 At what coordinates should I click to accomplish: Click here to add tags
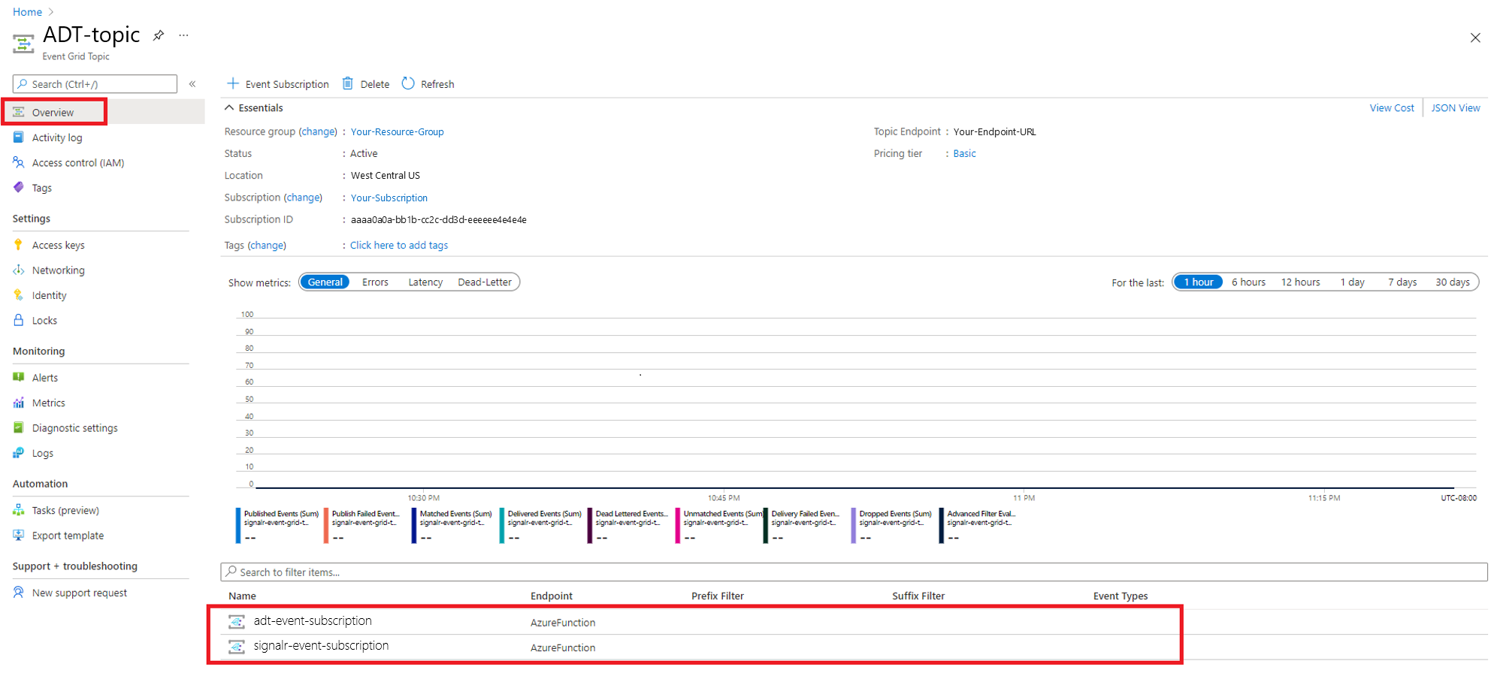pyautogui.click(x=399, y=245)
